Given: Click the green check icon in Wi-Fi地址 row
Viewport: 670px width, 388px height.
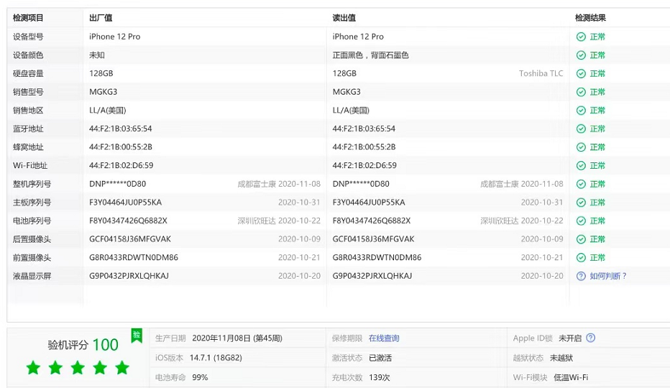Looking at the screenshot, I should pyautogui.click(x=581, y=165).
